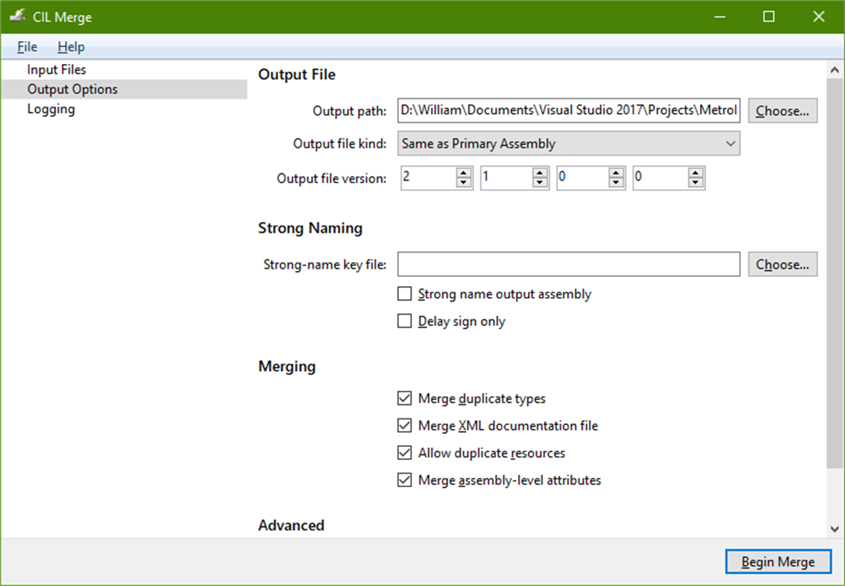Click the scrollbar down arrow
The width and height of the screenshot is (845, 586).
(x=835, y=529)
